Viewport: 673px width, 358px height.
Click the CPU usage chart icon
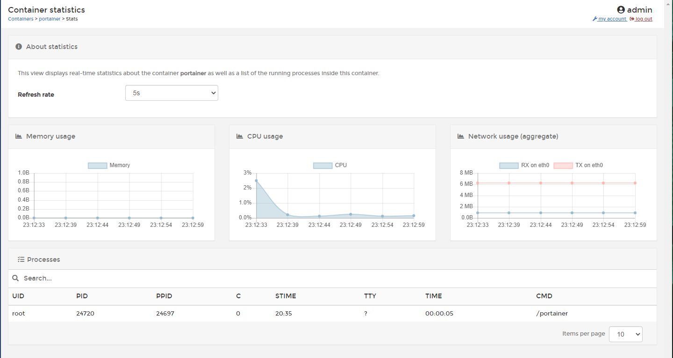(x=239, y=136)
